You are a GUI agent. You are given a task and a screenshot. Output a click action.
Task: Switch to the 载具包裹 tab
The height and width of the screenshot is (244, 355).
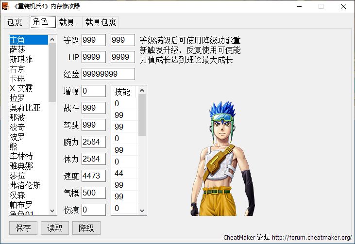[x=101, y=22]
